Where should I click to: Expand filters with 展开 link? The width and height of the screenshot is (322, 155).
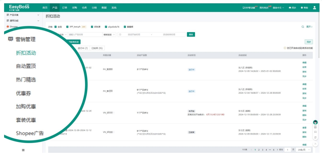click(x=309, y=27)
